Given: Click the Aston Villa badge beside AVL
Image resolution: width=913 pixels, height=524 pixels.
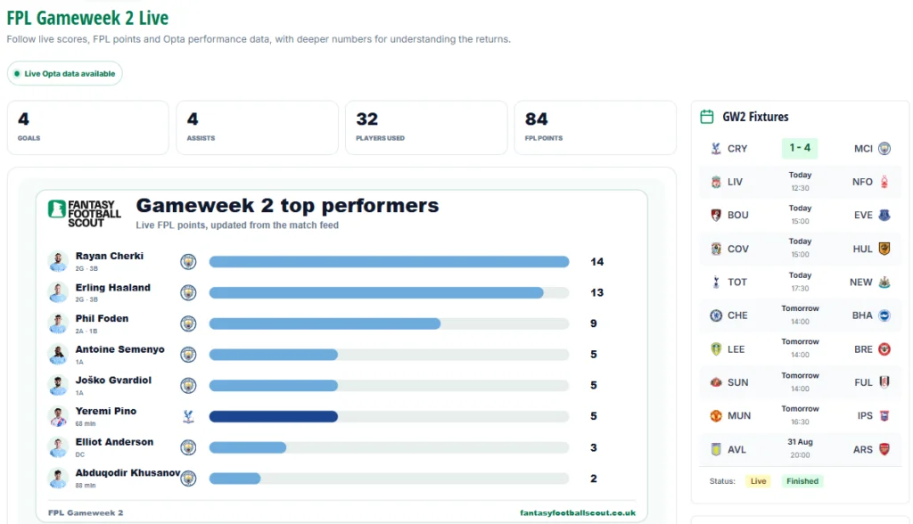Looking at the screenshot, I should click(x=716, y=449).
